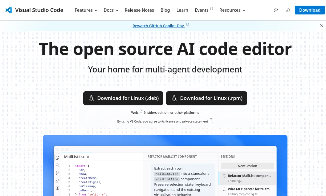Click the SESSIONS panel heading
The width and height of the screenshot is (326, 196).
click(x=228, y=157)
